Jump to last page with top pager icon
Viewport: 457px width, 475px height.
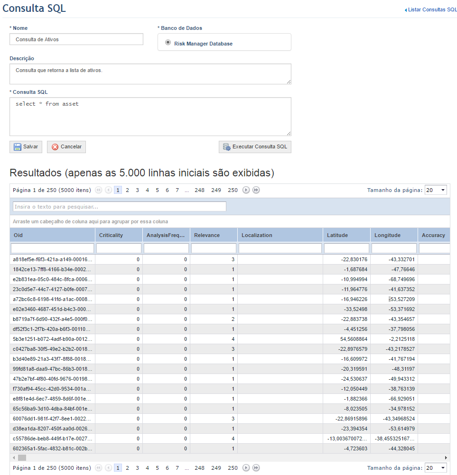point(256,190)
